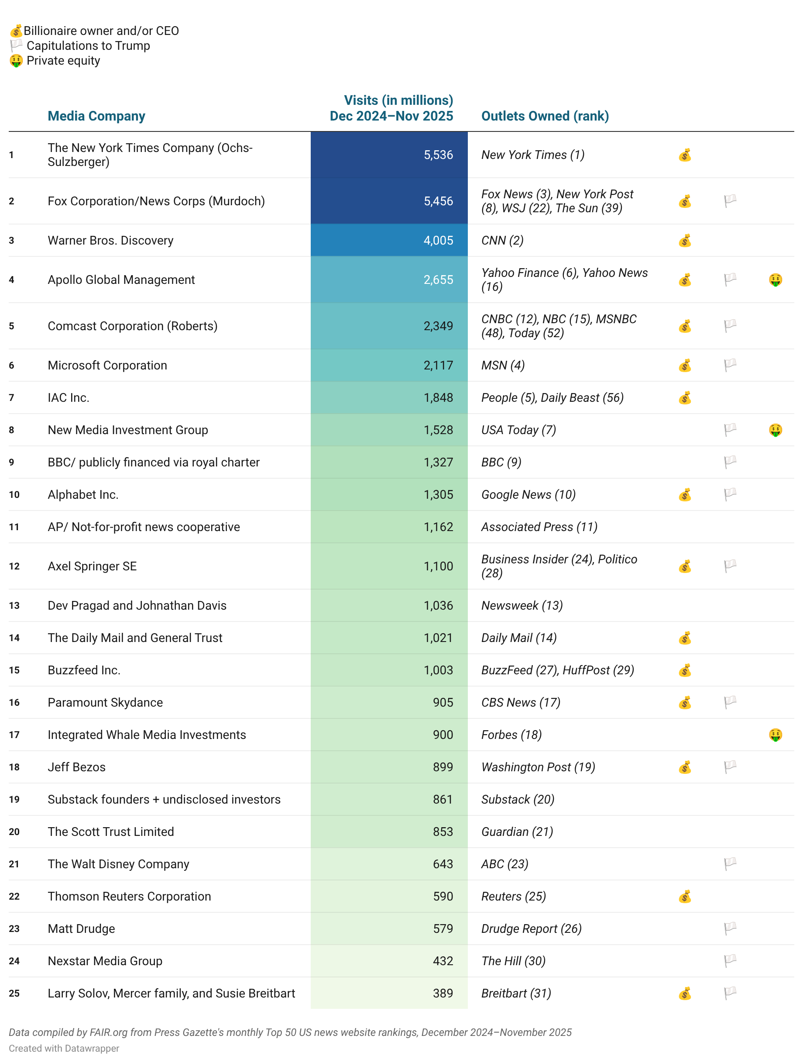
Task: Click the Jeff Bezos company name
Action: (76, 767)
